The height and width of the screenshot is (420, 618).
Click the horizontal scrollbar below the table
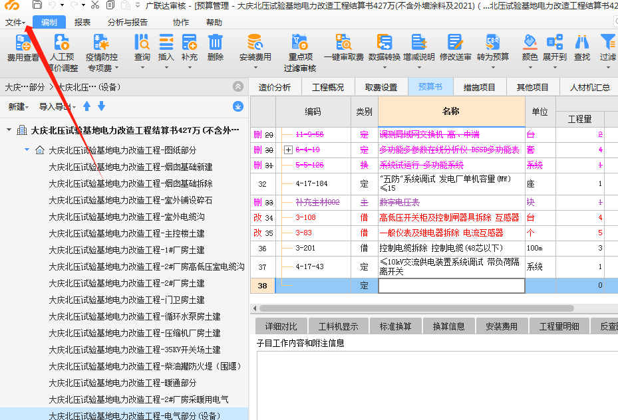[x=416, y=308]
